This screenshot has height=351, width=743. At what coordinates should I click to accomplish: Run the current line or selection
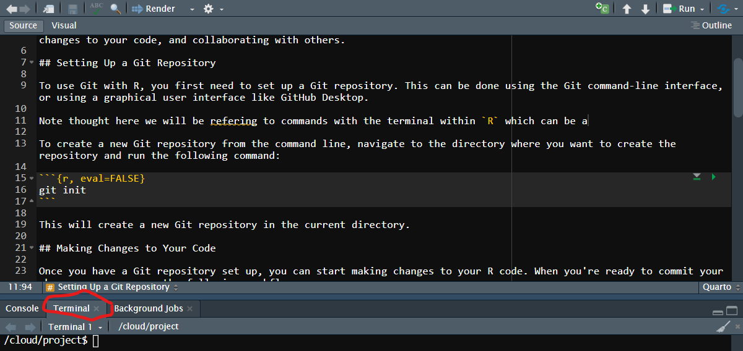pos(679,9)
